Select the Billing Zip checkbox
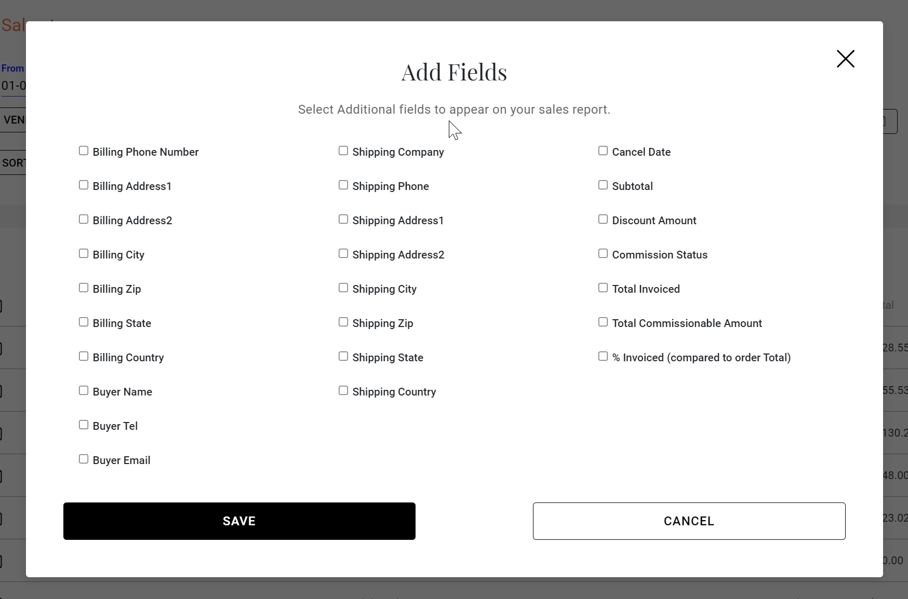908x599 pixels. [84, 288]
